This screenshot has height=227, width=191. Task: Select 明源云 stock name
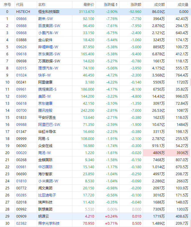tap(44, 216)
